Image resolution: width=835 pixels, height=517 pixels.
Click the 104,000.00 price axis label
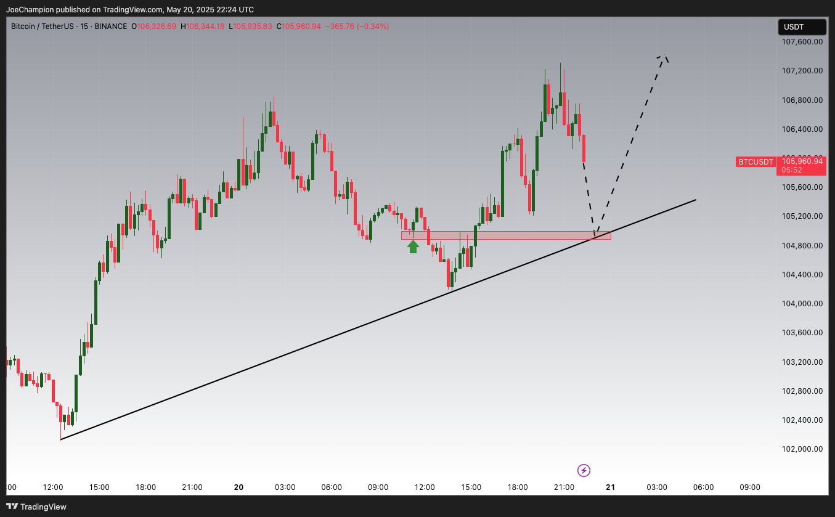click(802, 304)
